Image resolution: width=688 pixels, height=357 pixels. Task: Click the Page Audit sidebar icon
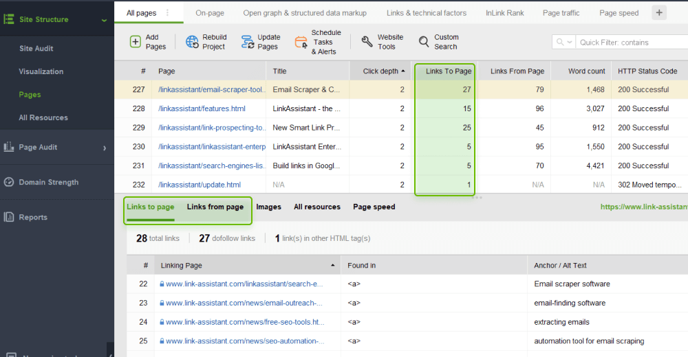click(x=9, y=147)
